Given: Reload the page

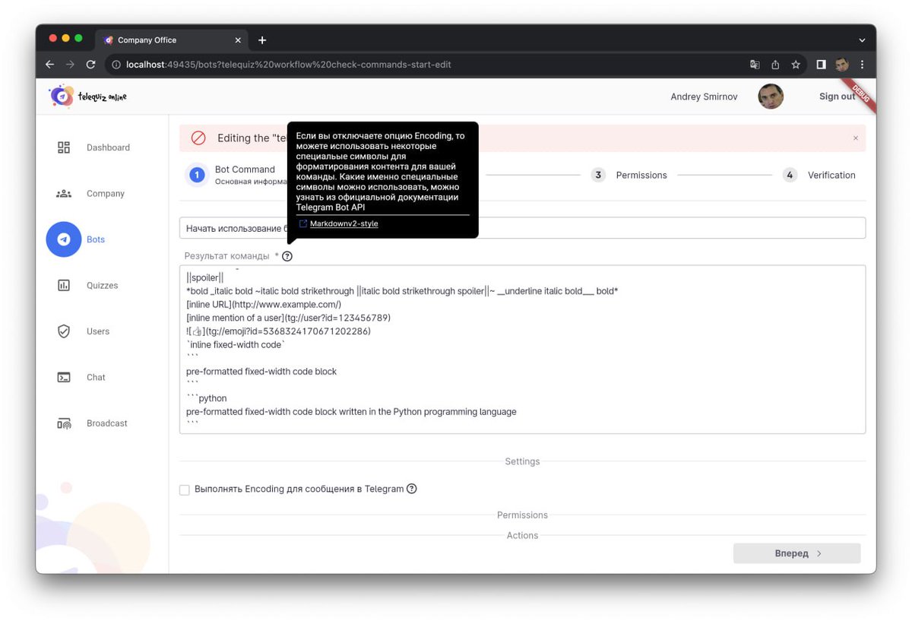Looking at the screenshot, I should tap(90, 65).
